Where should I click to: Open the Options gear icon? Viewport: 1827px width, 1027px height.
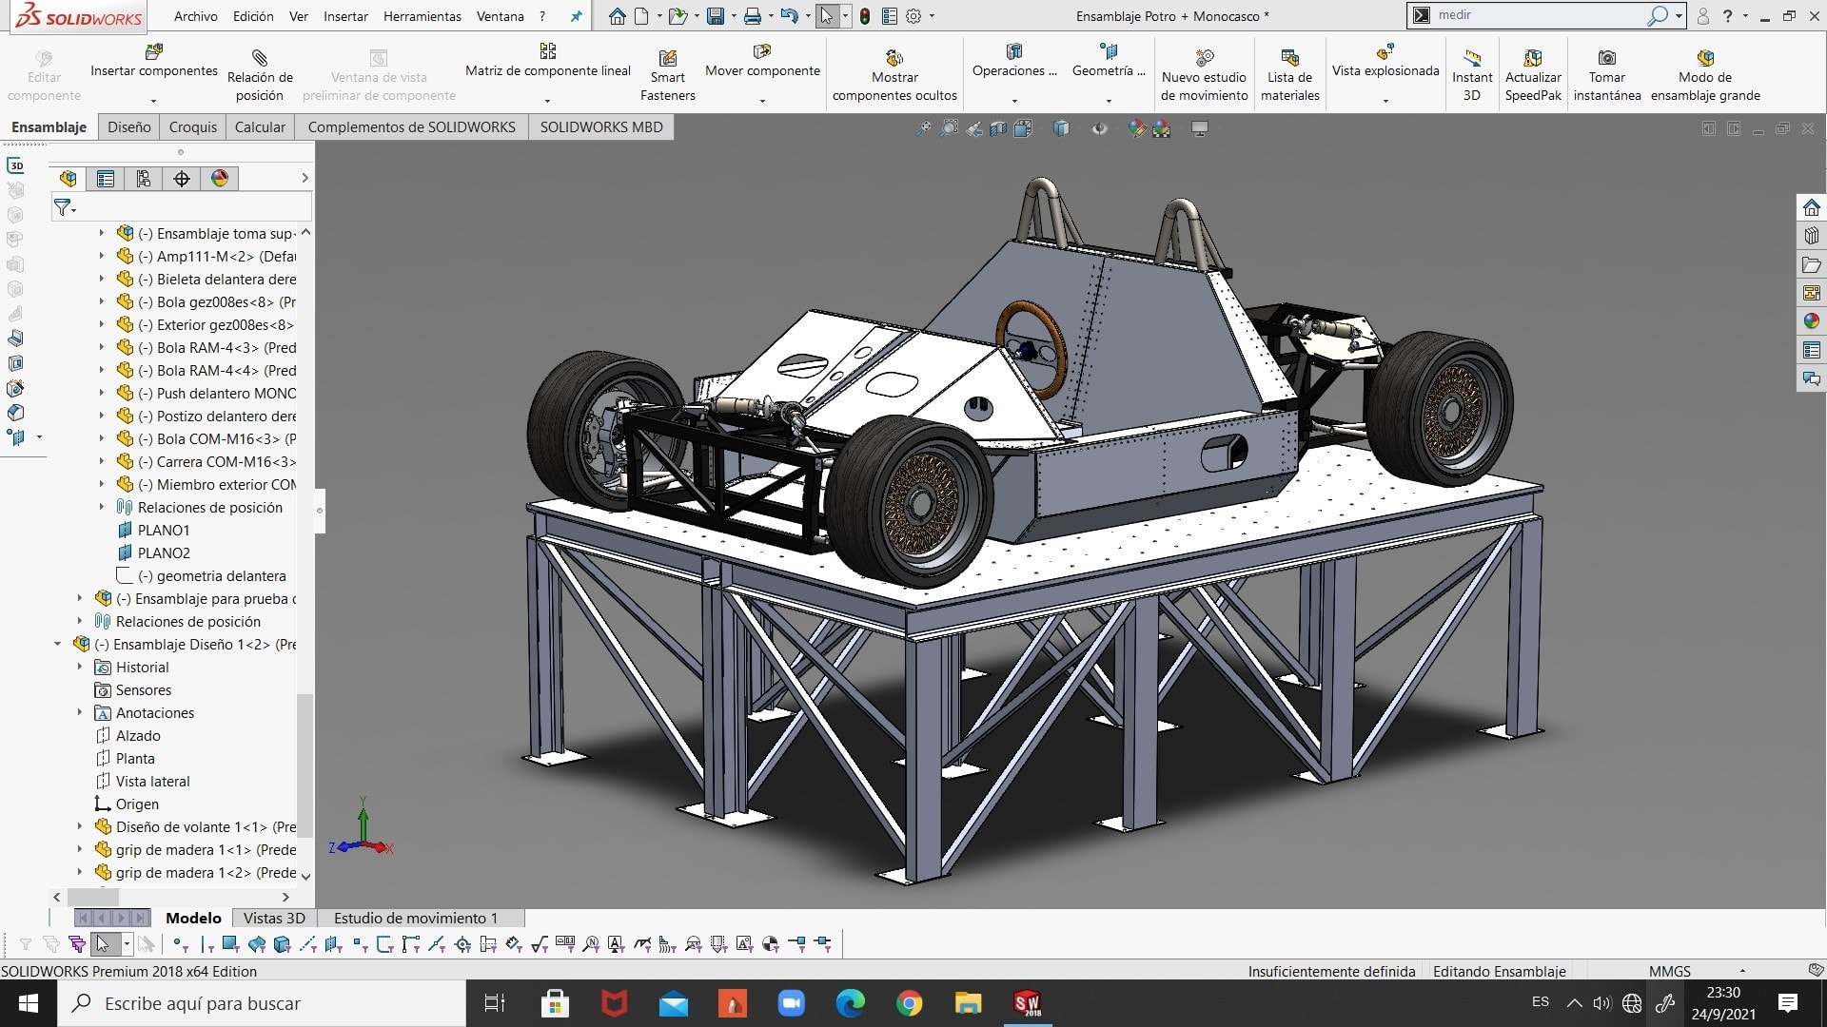click(913, 16)
